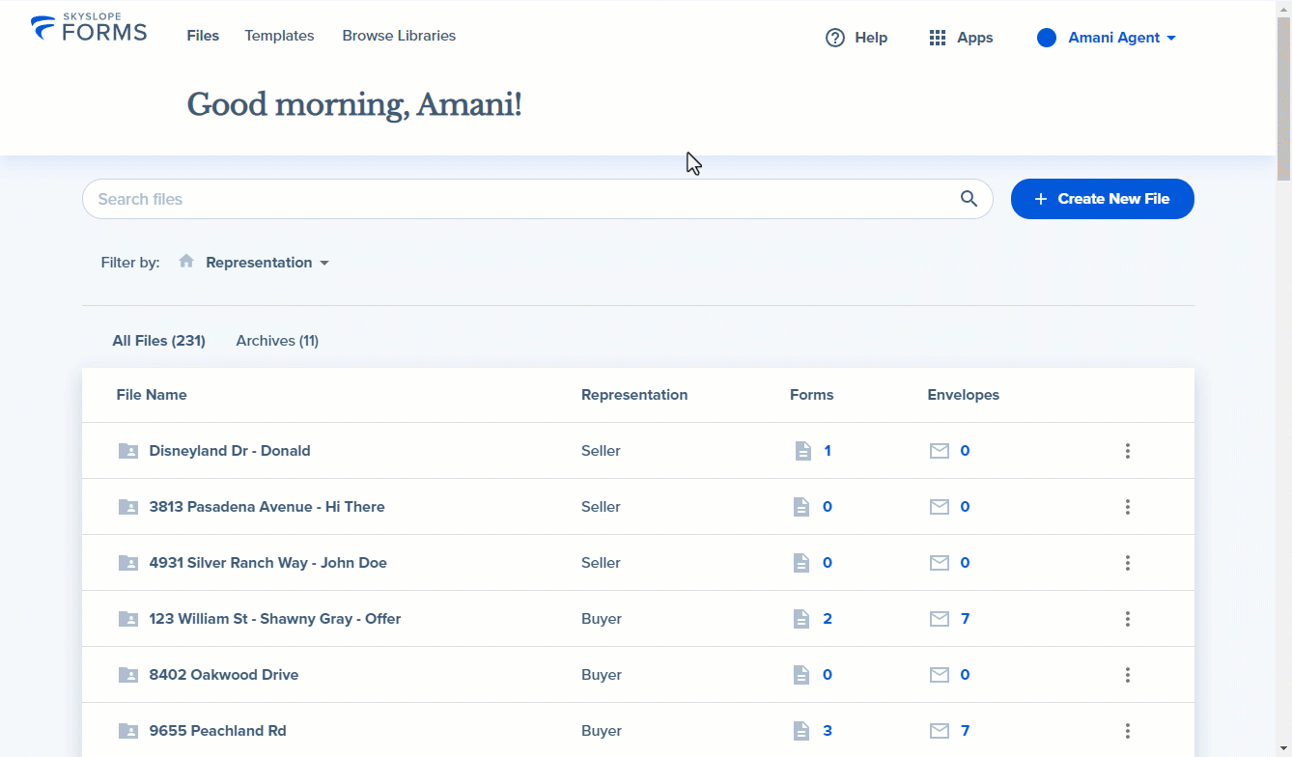Open the Apps grid icon

pos(937,38)
